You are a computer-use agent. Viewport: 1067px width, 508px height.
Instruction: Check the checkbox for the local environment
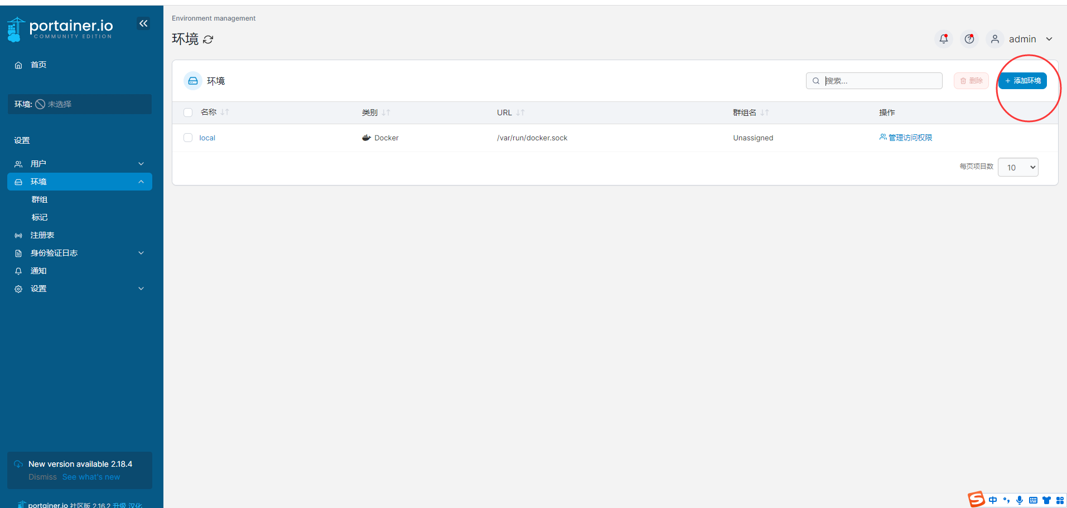tap(188, 138)
